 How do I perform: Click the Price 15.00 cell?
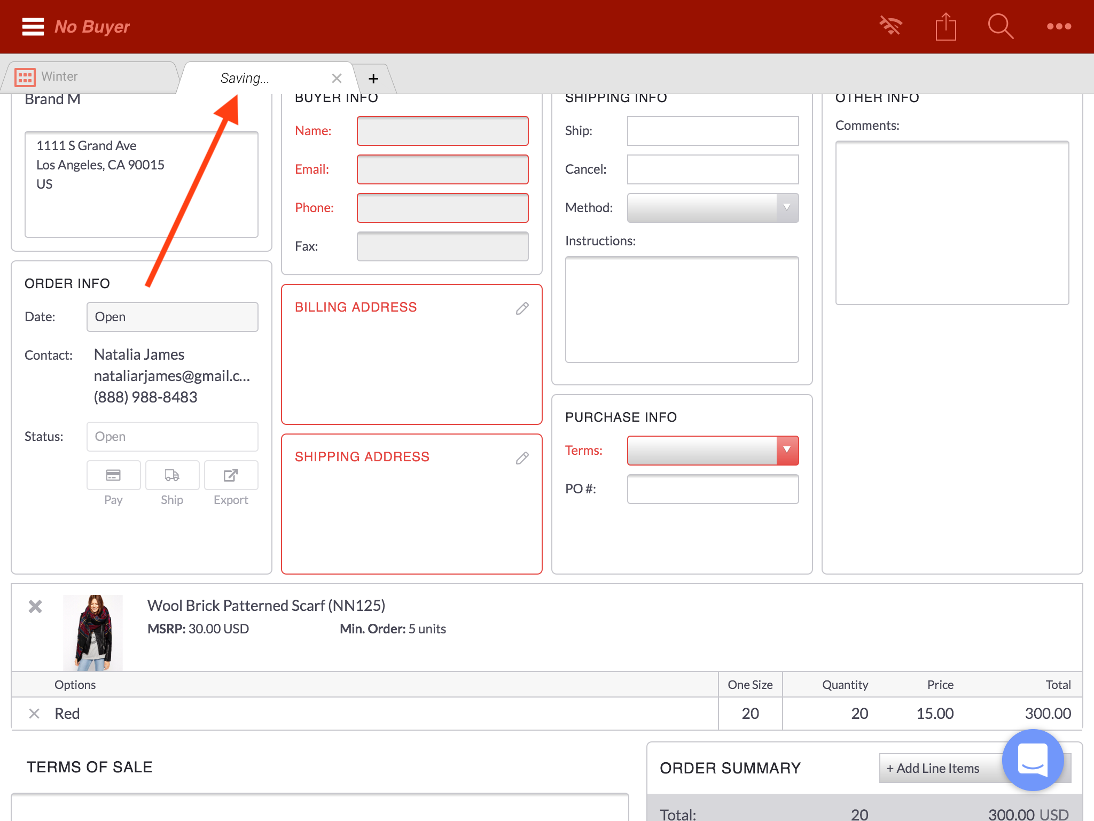(935, 714)
